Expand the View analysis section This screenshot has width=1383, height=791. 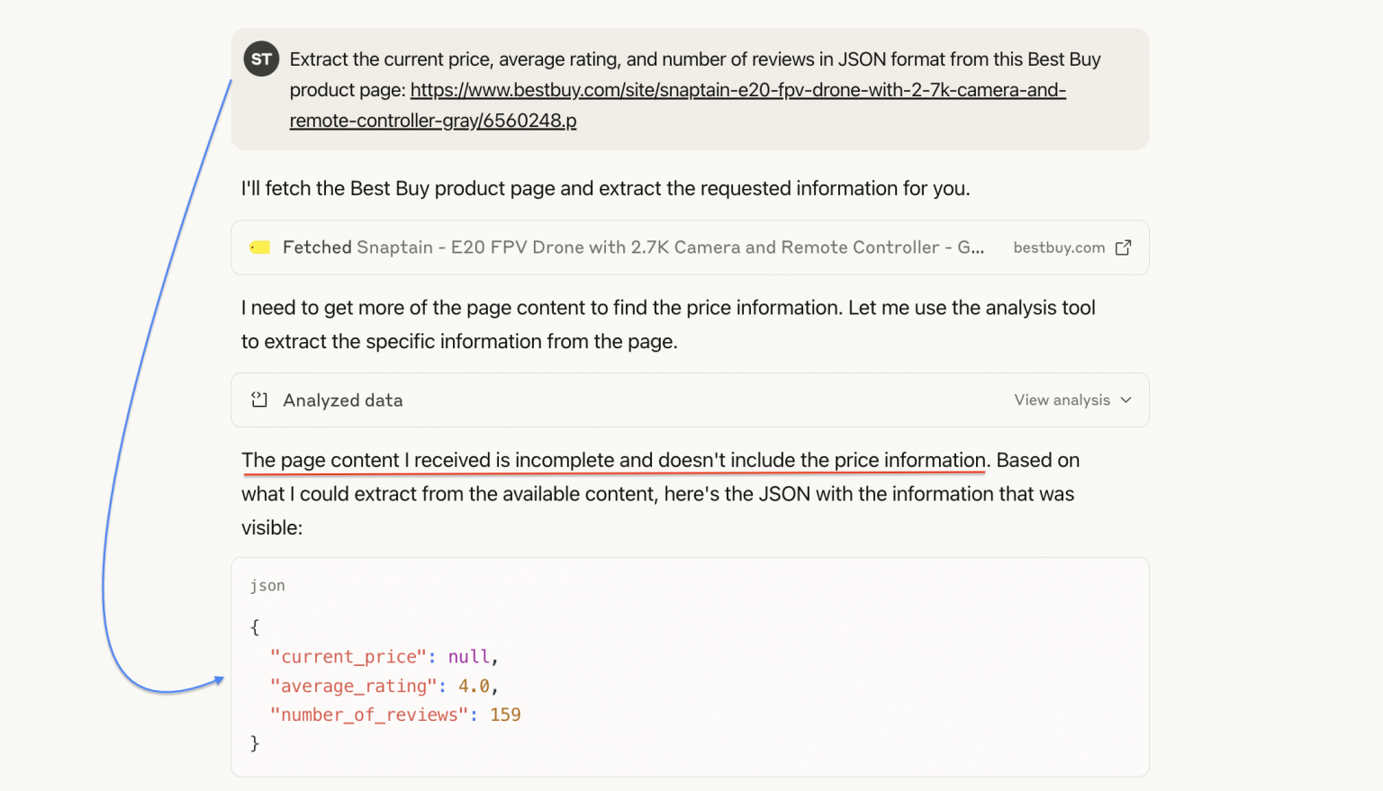(1062, 400)
